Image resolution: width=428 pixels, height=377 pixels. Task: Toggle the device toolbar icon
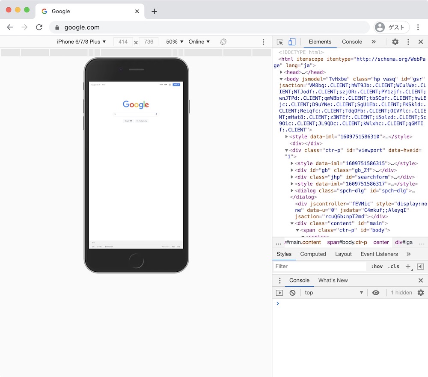pyautogui.click(x=292, y=42)
